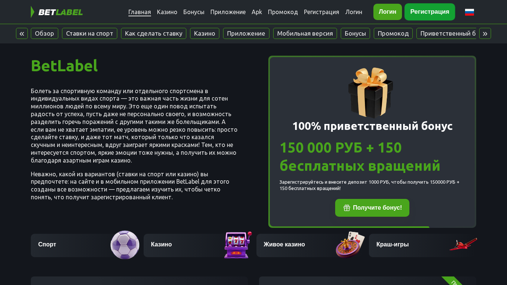Select the Apk link in the top navigation
Image resolution: width=507 pixels, height=285 pixels.
257,12
